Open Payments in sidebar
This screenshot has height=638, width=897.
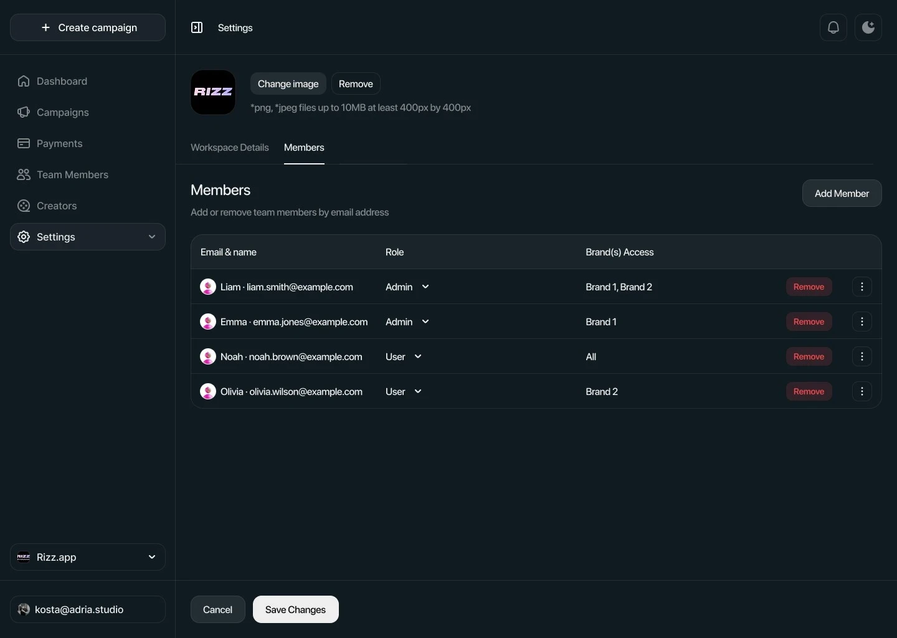[88, 143]
